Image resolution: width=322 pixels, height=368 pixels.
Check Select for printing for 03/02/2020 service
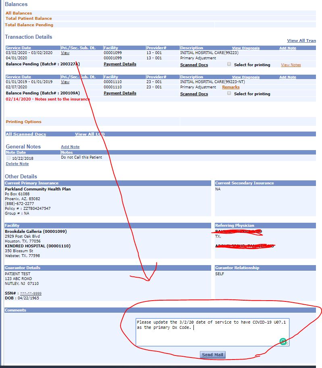pos(229,64)
